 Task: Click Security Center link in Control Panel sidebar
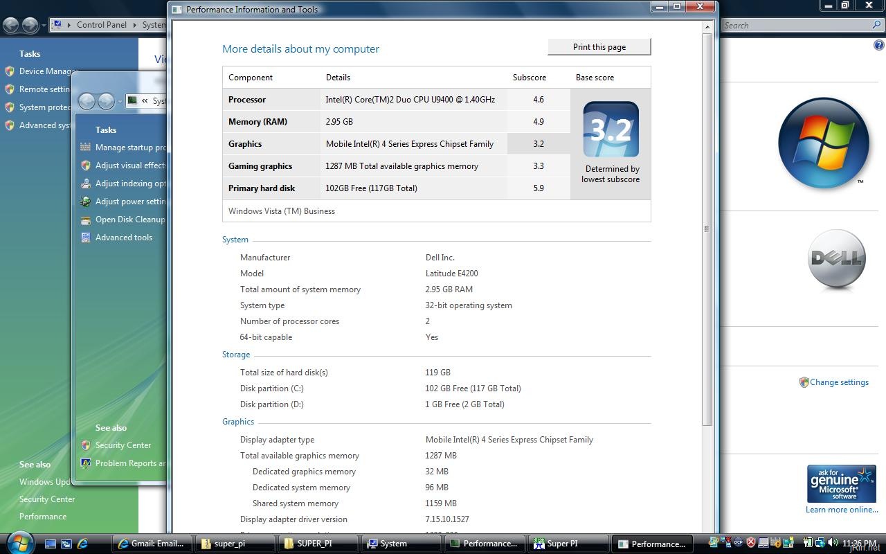click(x=47, y=499)
